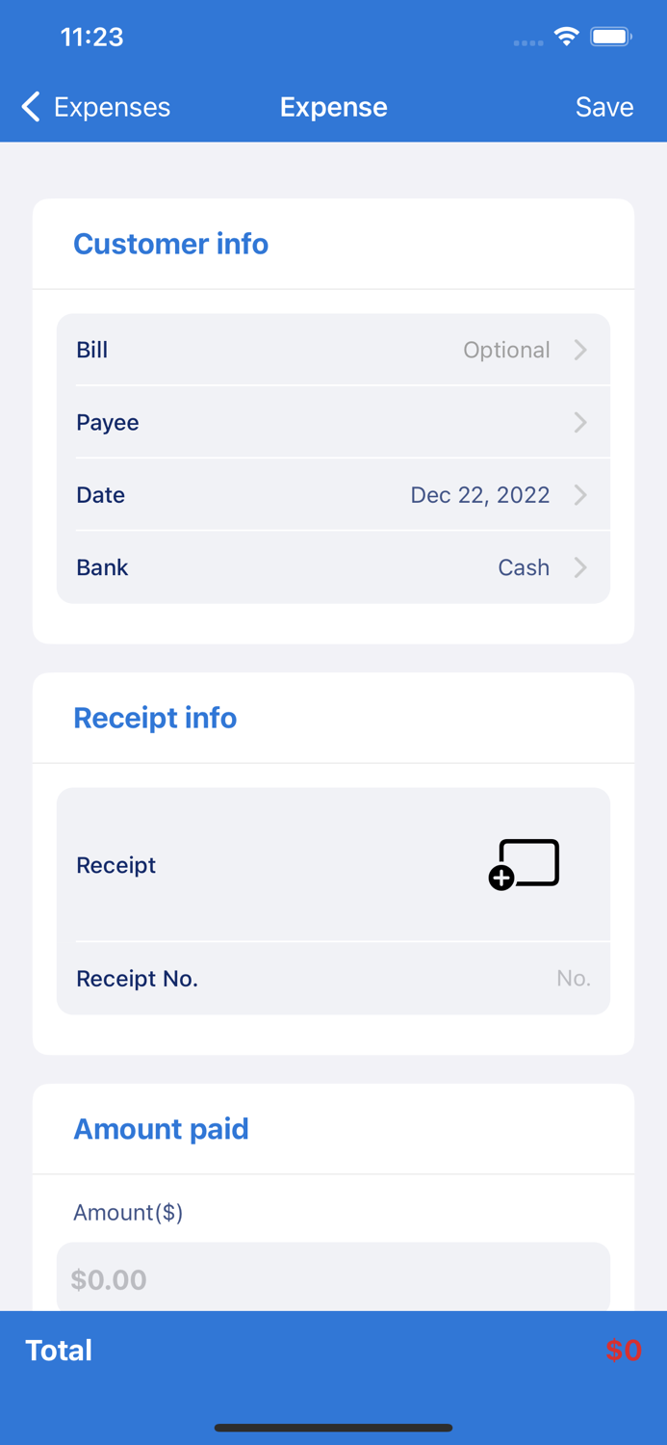
Task: Open the Payee selector chevron
Action: tap(580, 422)
